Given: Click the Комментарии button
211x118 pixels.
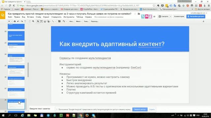Looking at the screenshot, I should pyautogui.click(x=179, y=16).
